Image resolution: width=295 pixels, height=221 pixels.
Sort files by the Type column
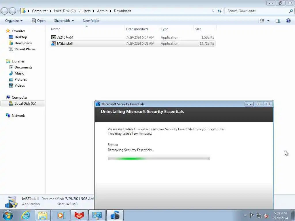(176, 29)
